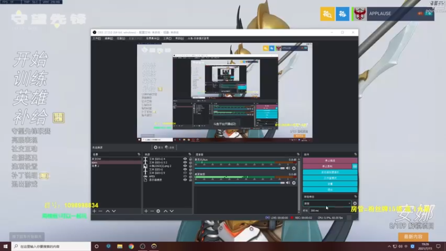Open Chrome from the Windows taskbar

coord(131,246)
